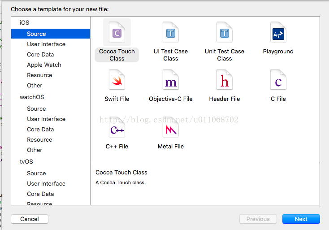The width and height of the screenshot is (329, 230).
Task: Click the Next button
Action: 301,219
